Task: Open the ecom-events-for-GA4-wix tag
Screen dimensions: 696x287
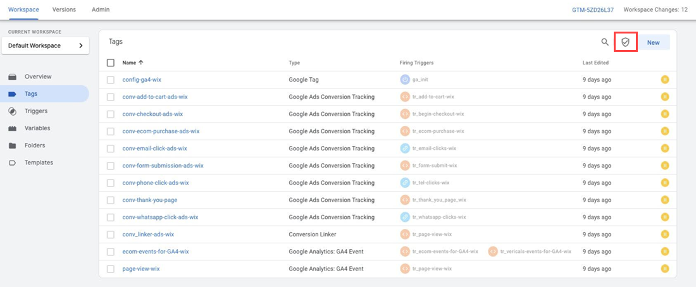Action: click(156, 252)
